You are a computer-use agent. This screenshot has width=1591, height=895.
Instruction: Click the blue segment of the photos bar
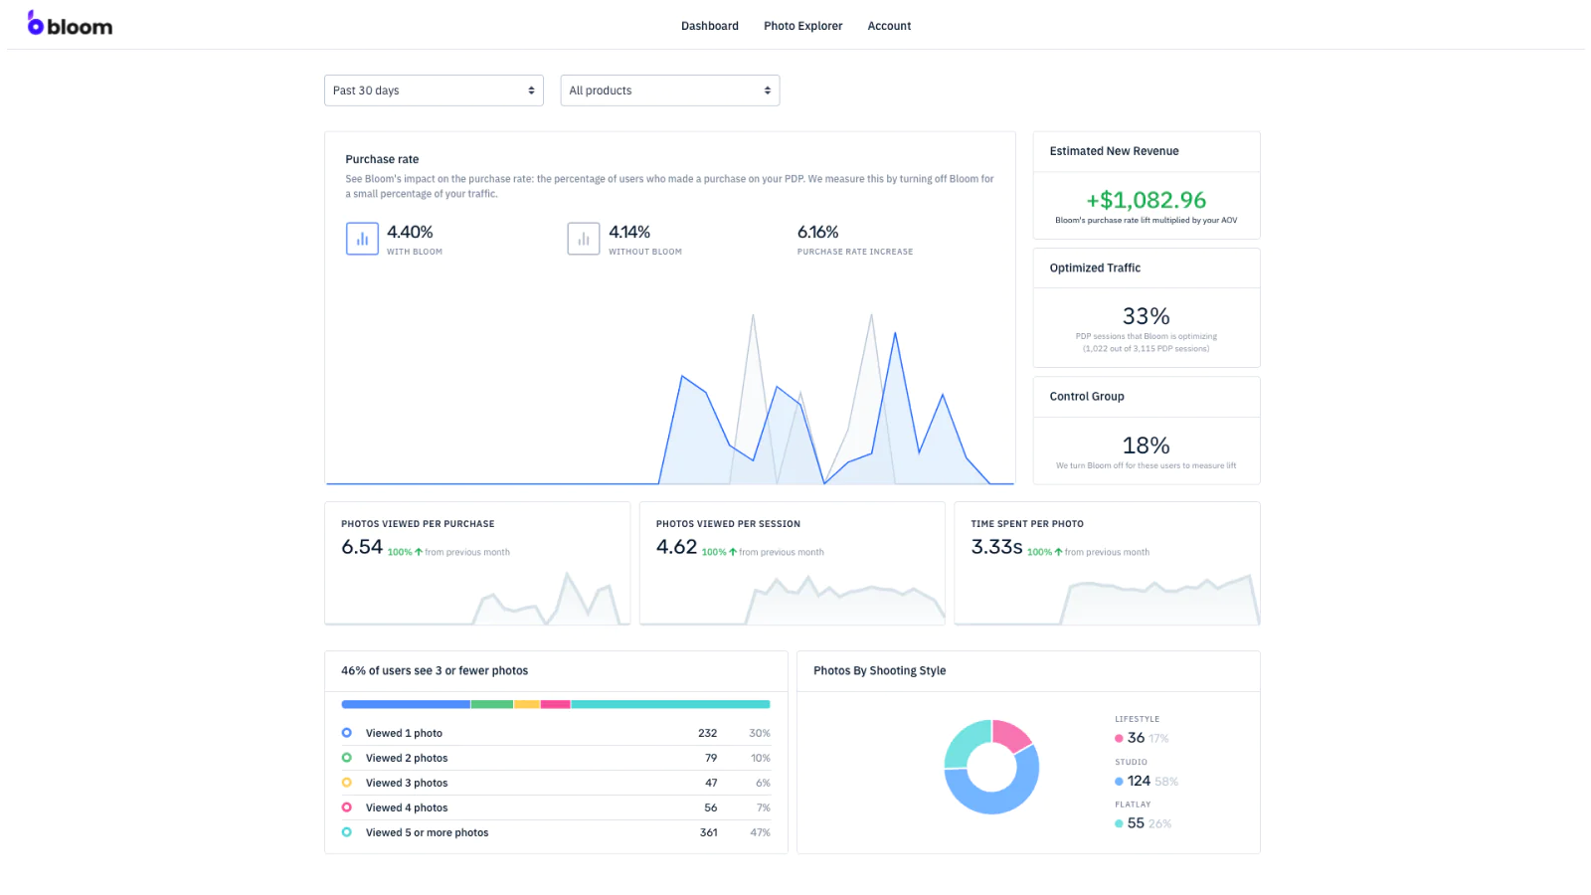tap(406, 704)
